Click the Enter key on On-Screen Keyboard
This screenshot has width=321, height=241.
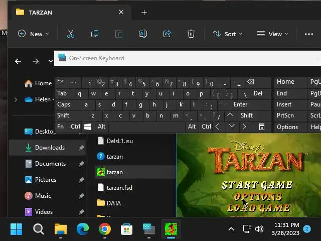[251, 105]
